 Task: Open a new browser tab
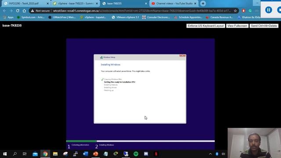[203, 4]
